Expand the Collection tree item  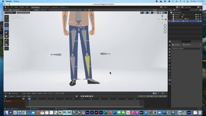coord(171,15)
